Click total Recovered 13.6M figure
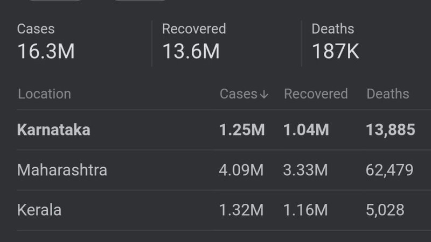 (191, 52)
